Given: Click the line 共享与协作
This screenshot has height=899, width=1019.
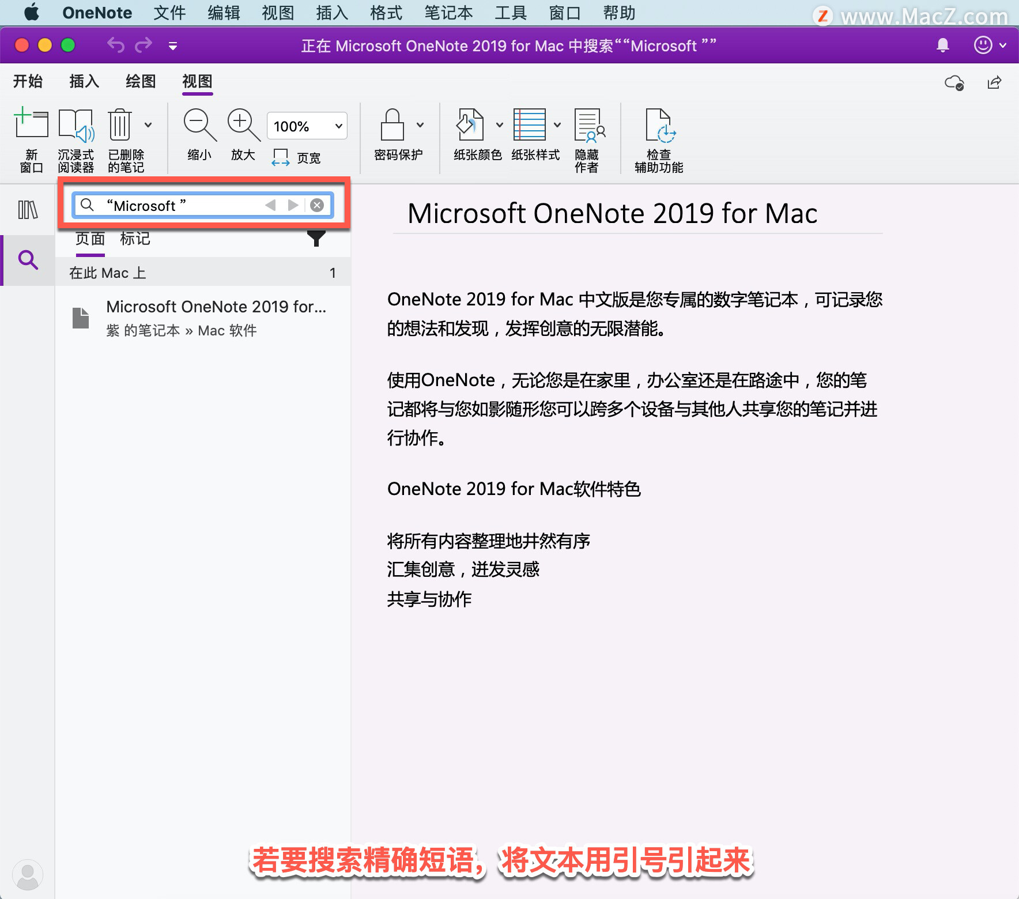Looking at the screenshot, I should [429, 599].
